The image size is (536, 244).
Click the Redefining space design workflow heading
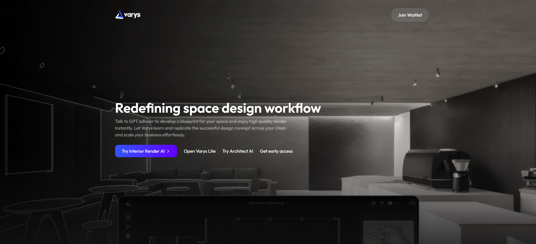(x=218, y=108)
